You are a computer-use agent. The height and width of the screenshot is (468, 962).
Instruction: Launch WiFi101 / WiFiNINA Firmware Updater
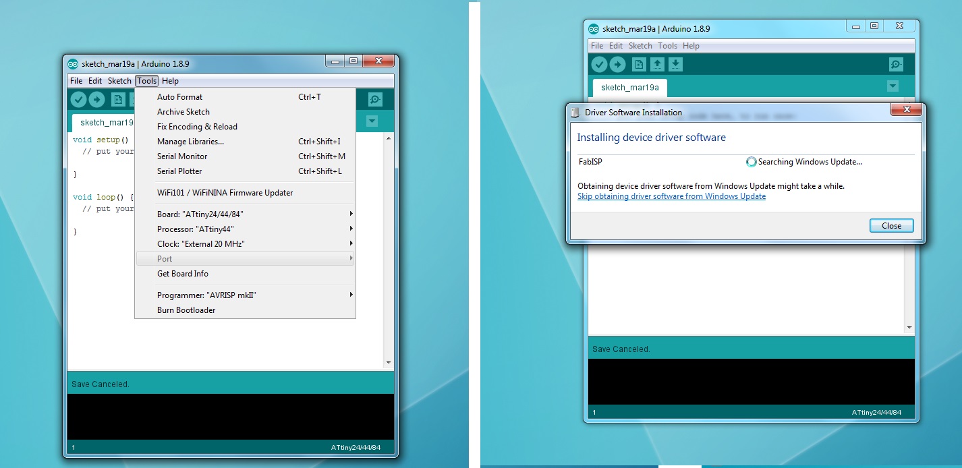tap(246, 193)
